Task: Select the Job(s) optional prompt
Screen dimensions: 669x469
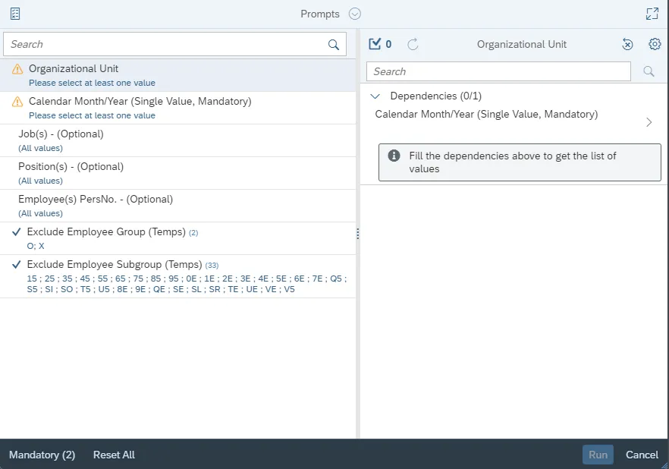Action: (61, 134)
